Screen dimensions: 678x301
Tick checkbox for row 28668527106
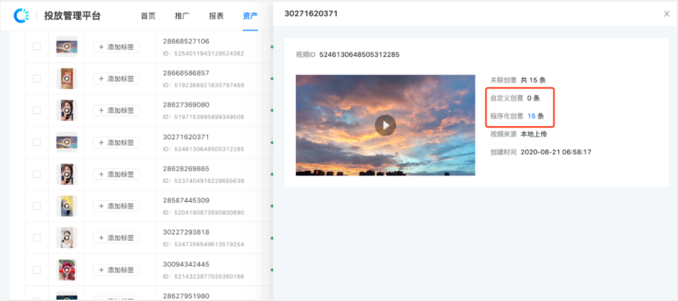tap(37, 47)
